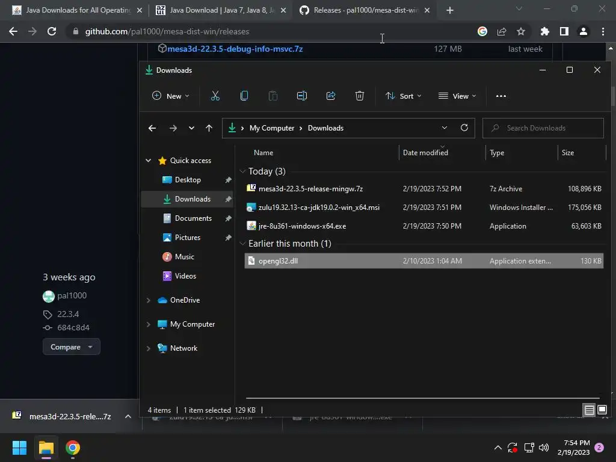Viewport: 616px width, 462px height.
Task: Click the Google account icon in address bar
Action: (482, 31)
